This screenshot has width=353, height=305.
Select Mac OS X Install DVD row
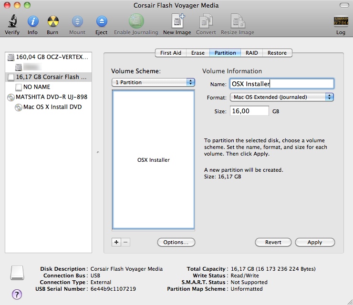tap(48, 107)
